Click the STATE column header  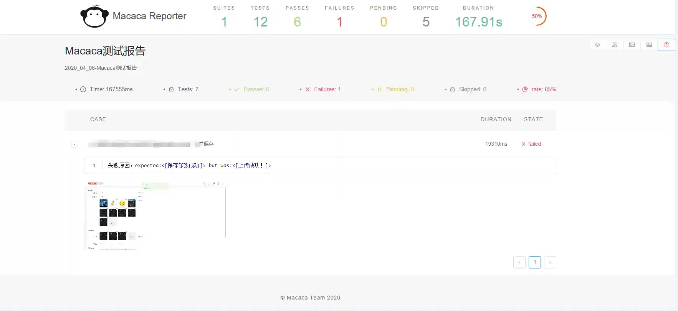pos(533,119)
